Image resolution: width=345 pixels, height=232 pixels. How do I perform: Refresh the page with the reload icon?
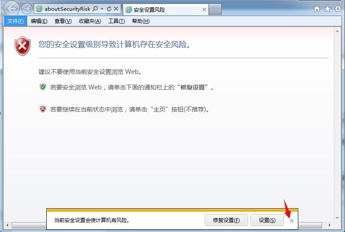[109, 9]
